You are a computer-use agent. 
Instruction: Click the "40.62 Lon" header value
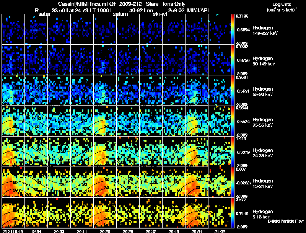click(141, 10)
